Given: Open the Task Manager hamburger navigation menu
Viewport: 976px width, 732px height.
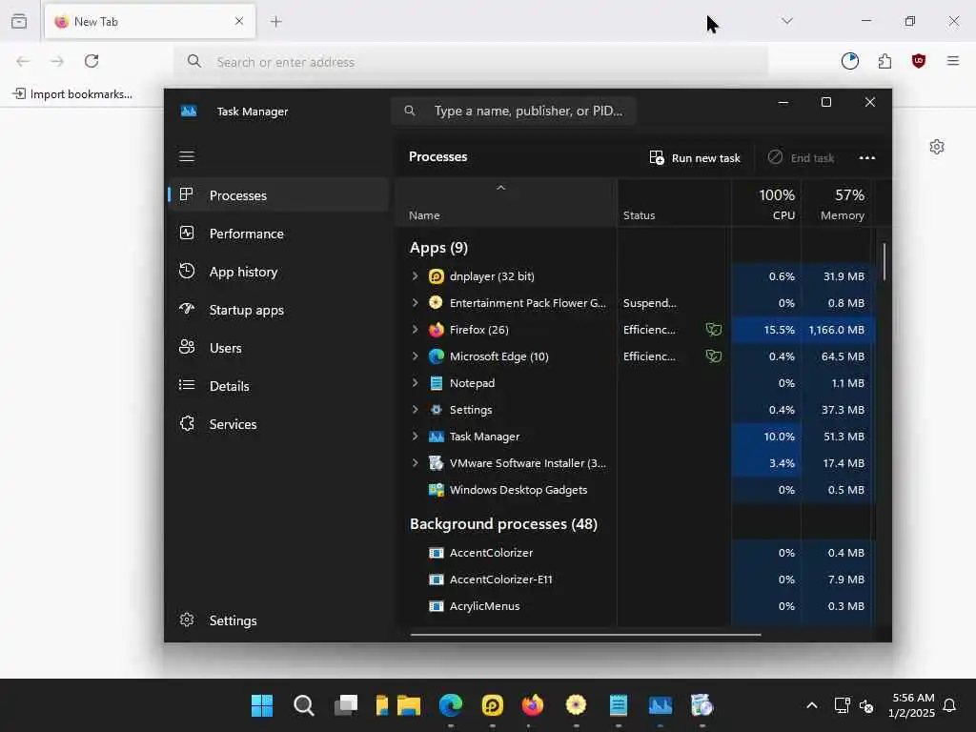Looking at the screenshot, I should coord(187,156).
